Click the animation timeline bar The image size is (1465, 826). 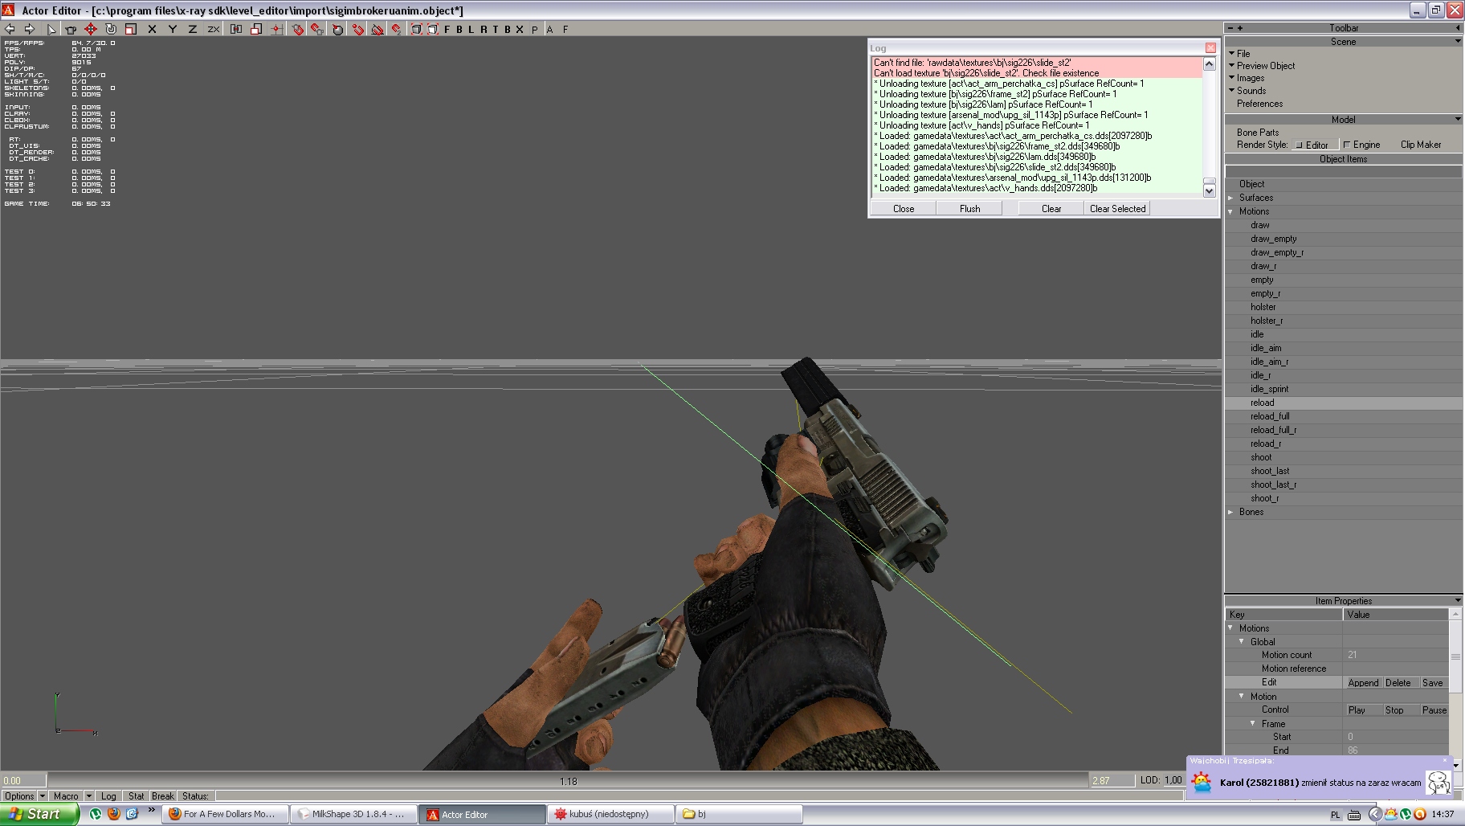coord(568,781)
